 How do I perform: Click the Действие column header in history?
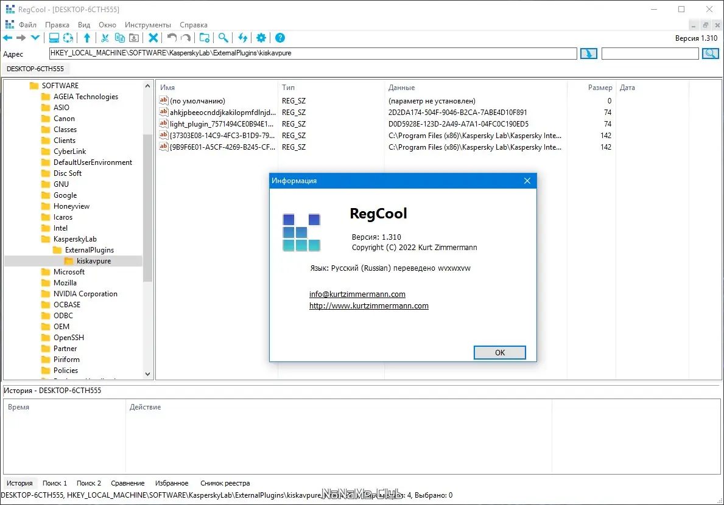(x=339, y=407)
